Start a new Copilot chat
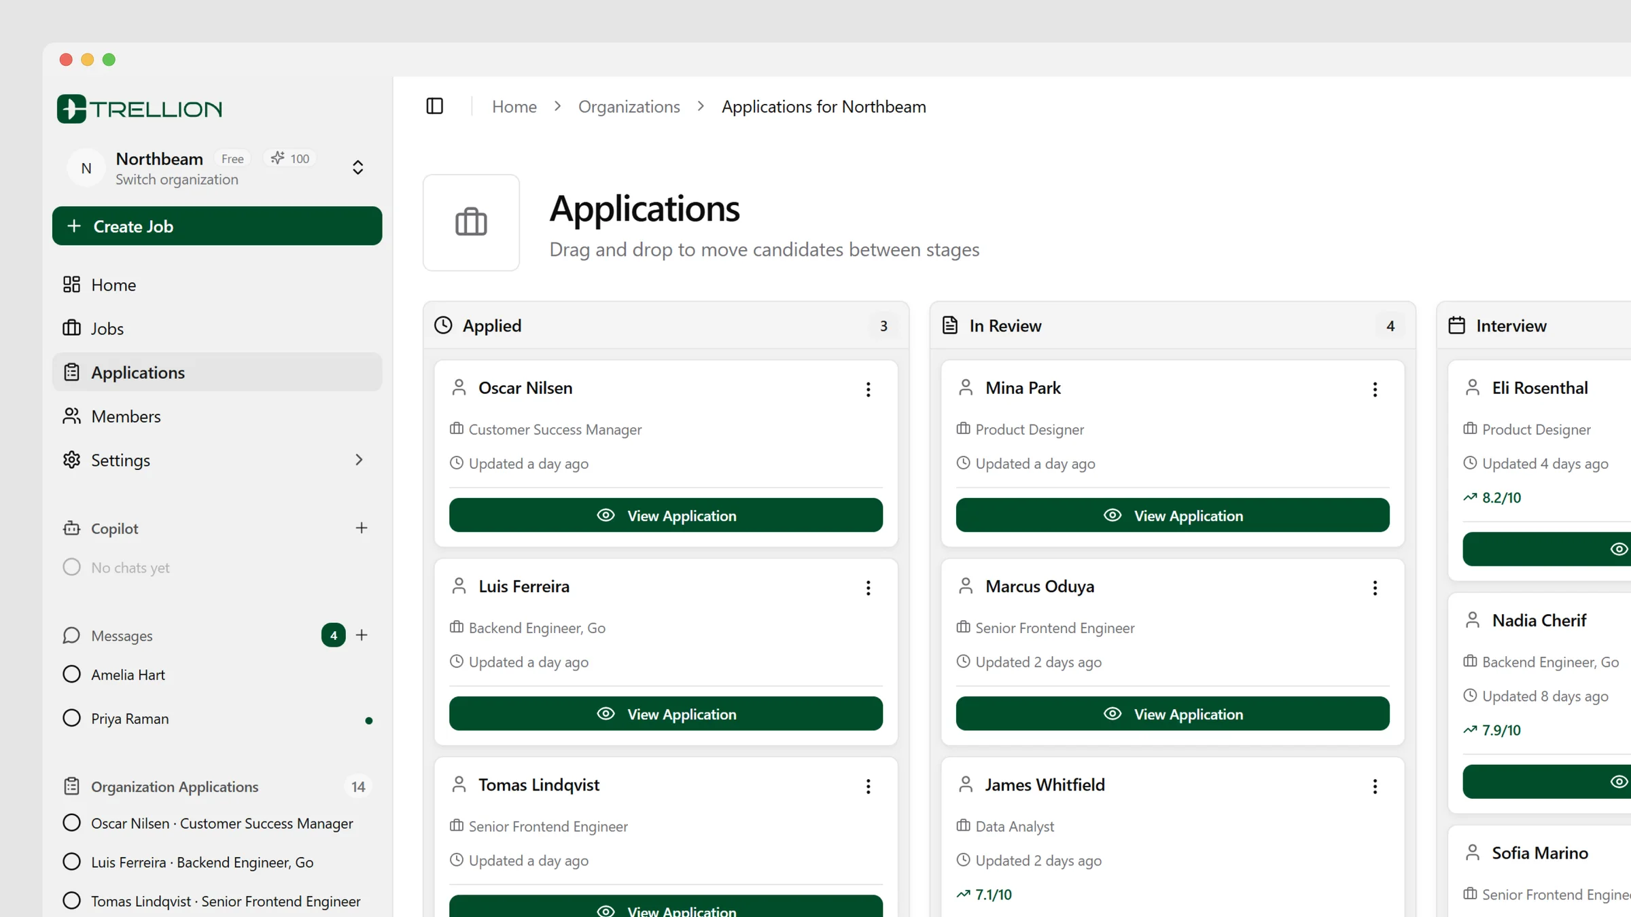Screen dimensions: 1631x917 362,528
